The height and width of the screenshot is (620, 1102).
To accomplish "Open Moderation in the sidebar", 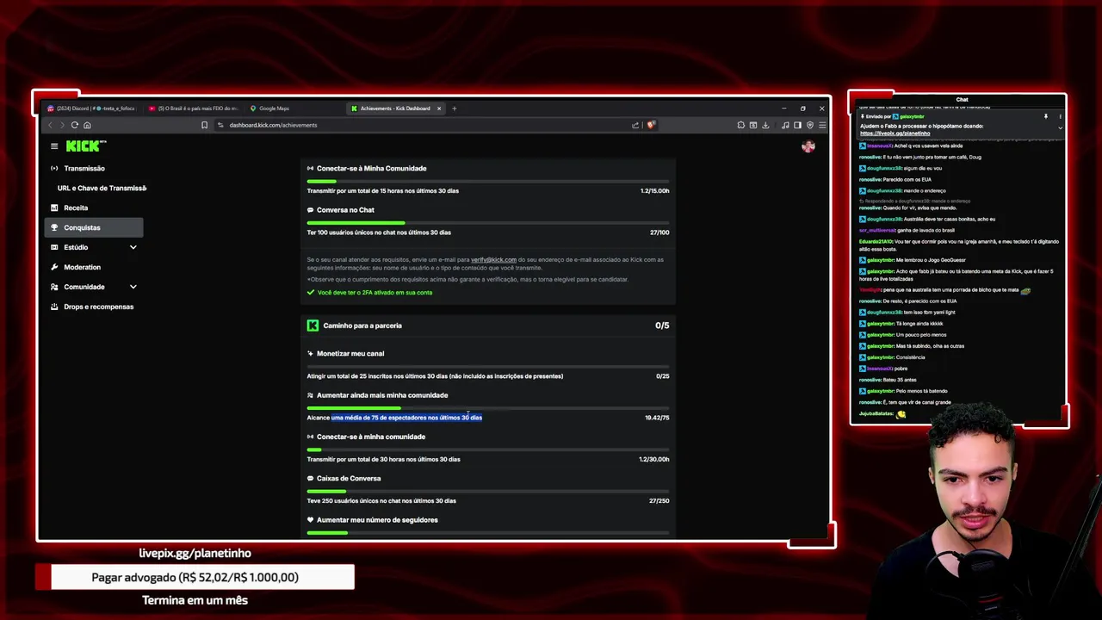I will (x=82, y=267).
